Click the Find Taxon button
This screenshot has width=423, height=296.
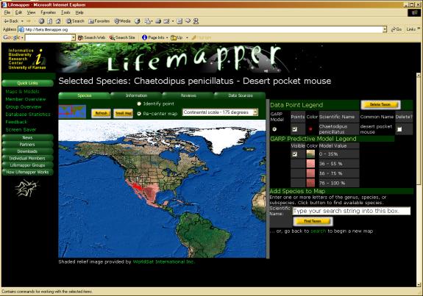point(313,221)
